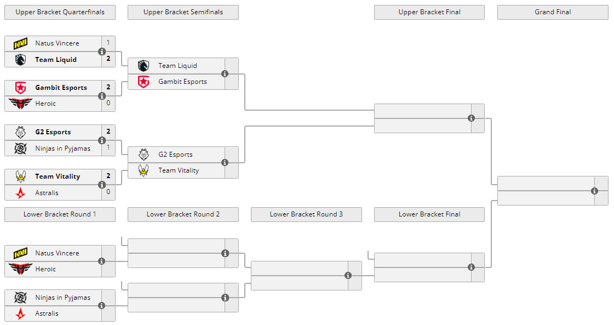Open the G2 Esports vs Team Vitality semifinal info
This screenshot has height=325, width=614.
click(x=225, y=163)
